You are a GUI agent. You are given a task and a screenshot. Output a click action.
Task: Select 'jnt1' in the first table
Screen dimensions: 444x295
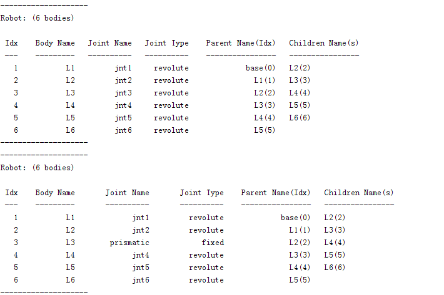coord(123,68)
